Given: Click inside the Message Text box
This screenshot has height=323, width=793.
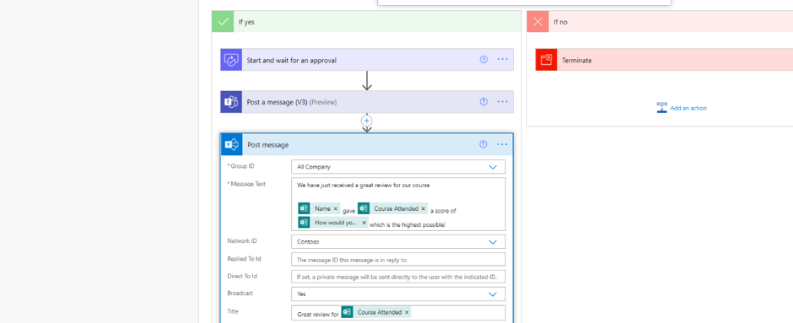Looking at the screenshot, I should point(398,204).
